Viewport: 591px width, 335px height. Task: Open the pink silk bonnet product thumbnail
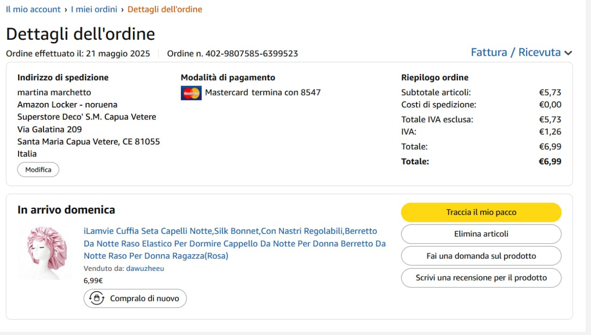[45, 252]
